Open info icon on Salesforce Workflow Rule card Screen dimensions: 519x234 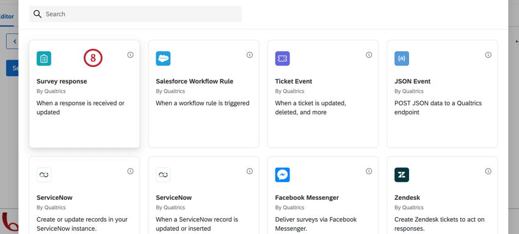tap(250, 55)
